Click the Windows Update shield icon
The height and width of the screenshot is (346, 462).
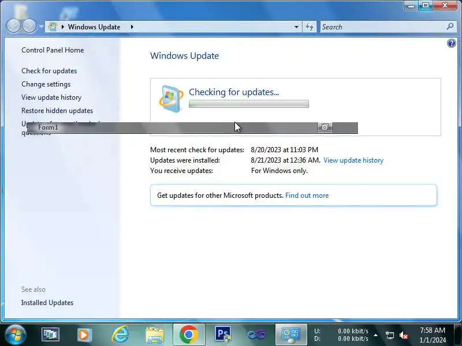tap(170, 99)
